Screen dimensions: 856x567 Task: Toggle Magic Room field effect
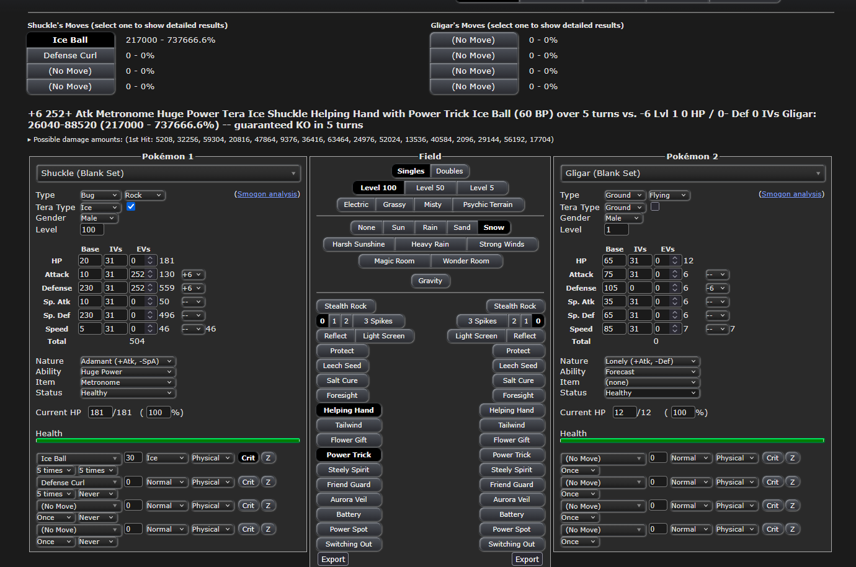(395, 261)
